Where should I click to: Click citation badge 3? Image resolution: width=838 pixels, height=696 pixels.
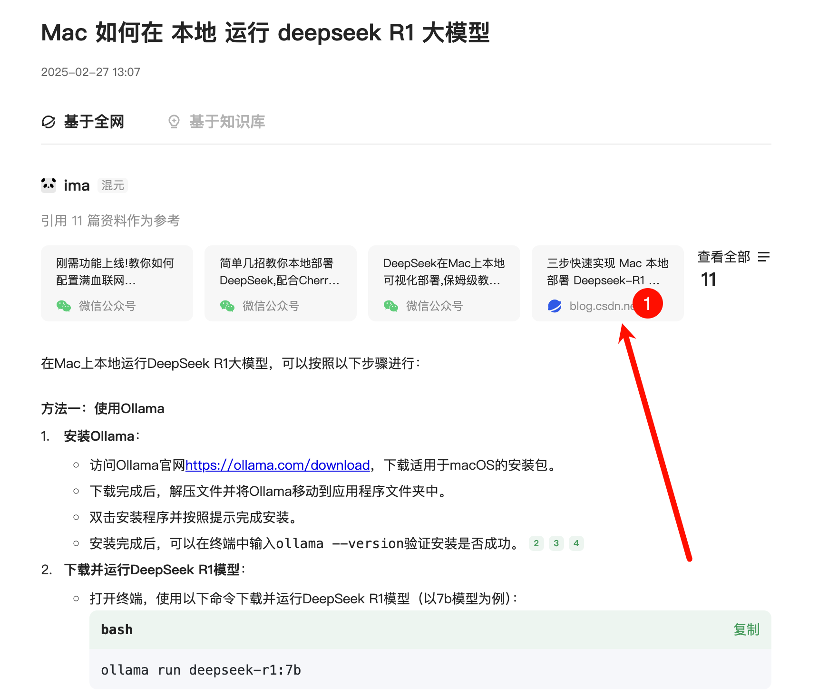[556, 543]
